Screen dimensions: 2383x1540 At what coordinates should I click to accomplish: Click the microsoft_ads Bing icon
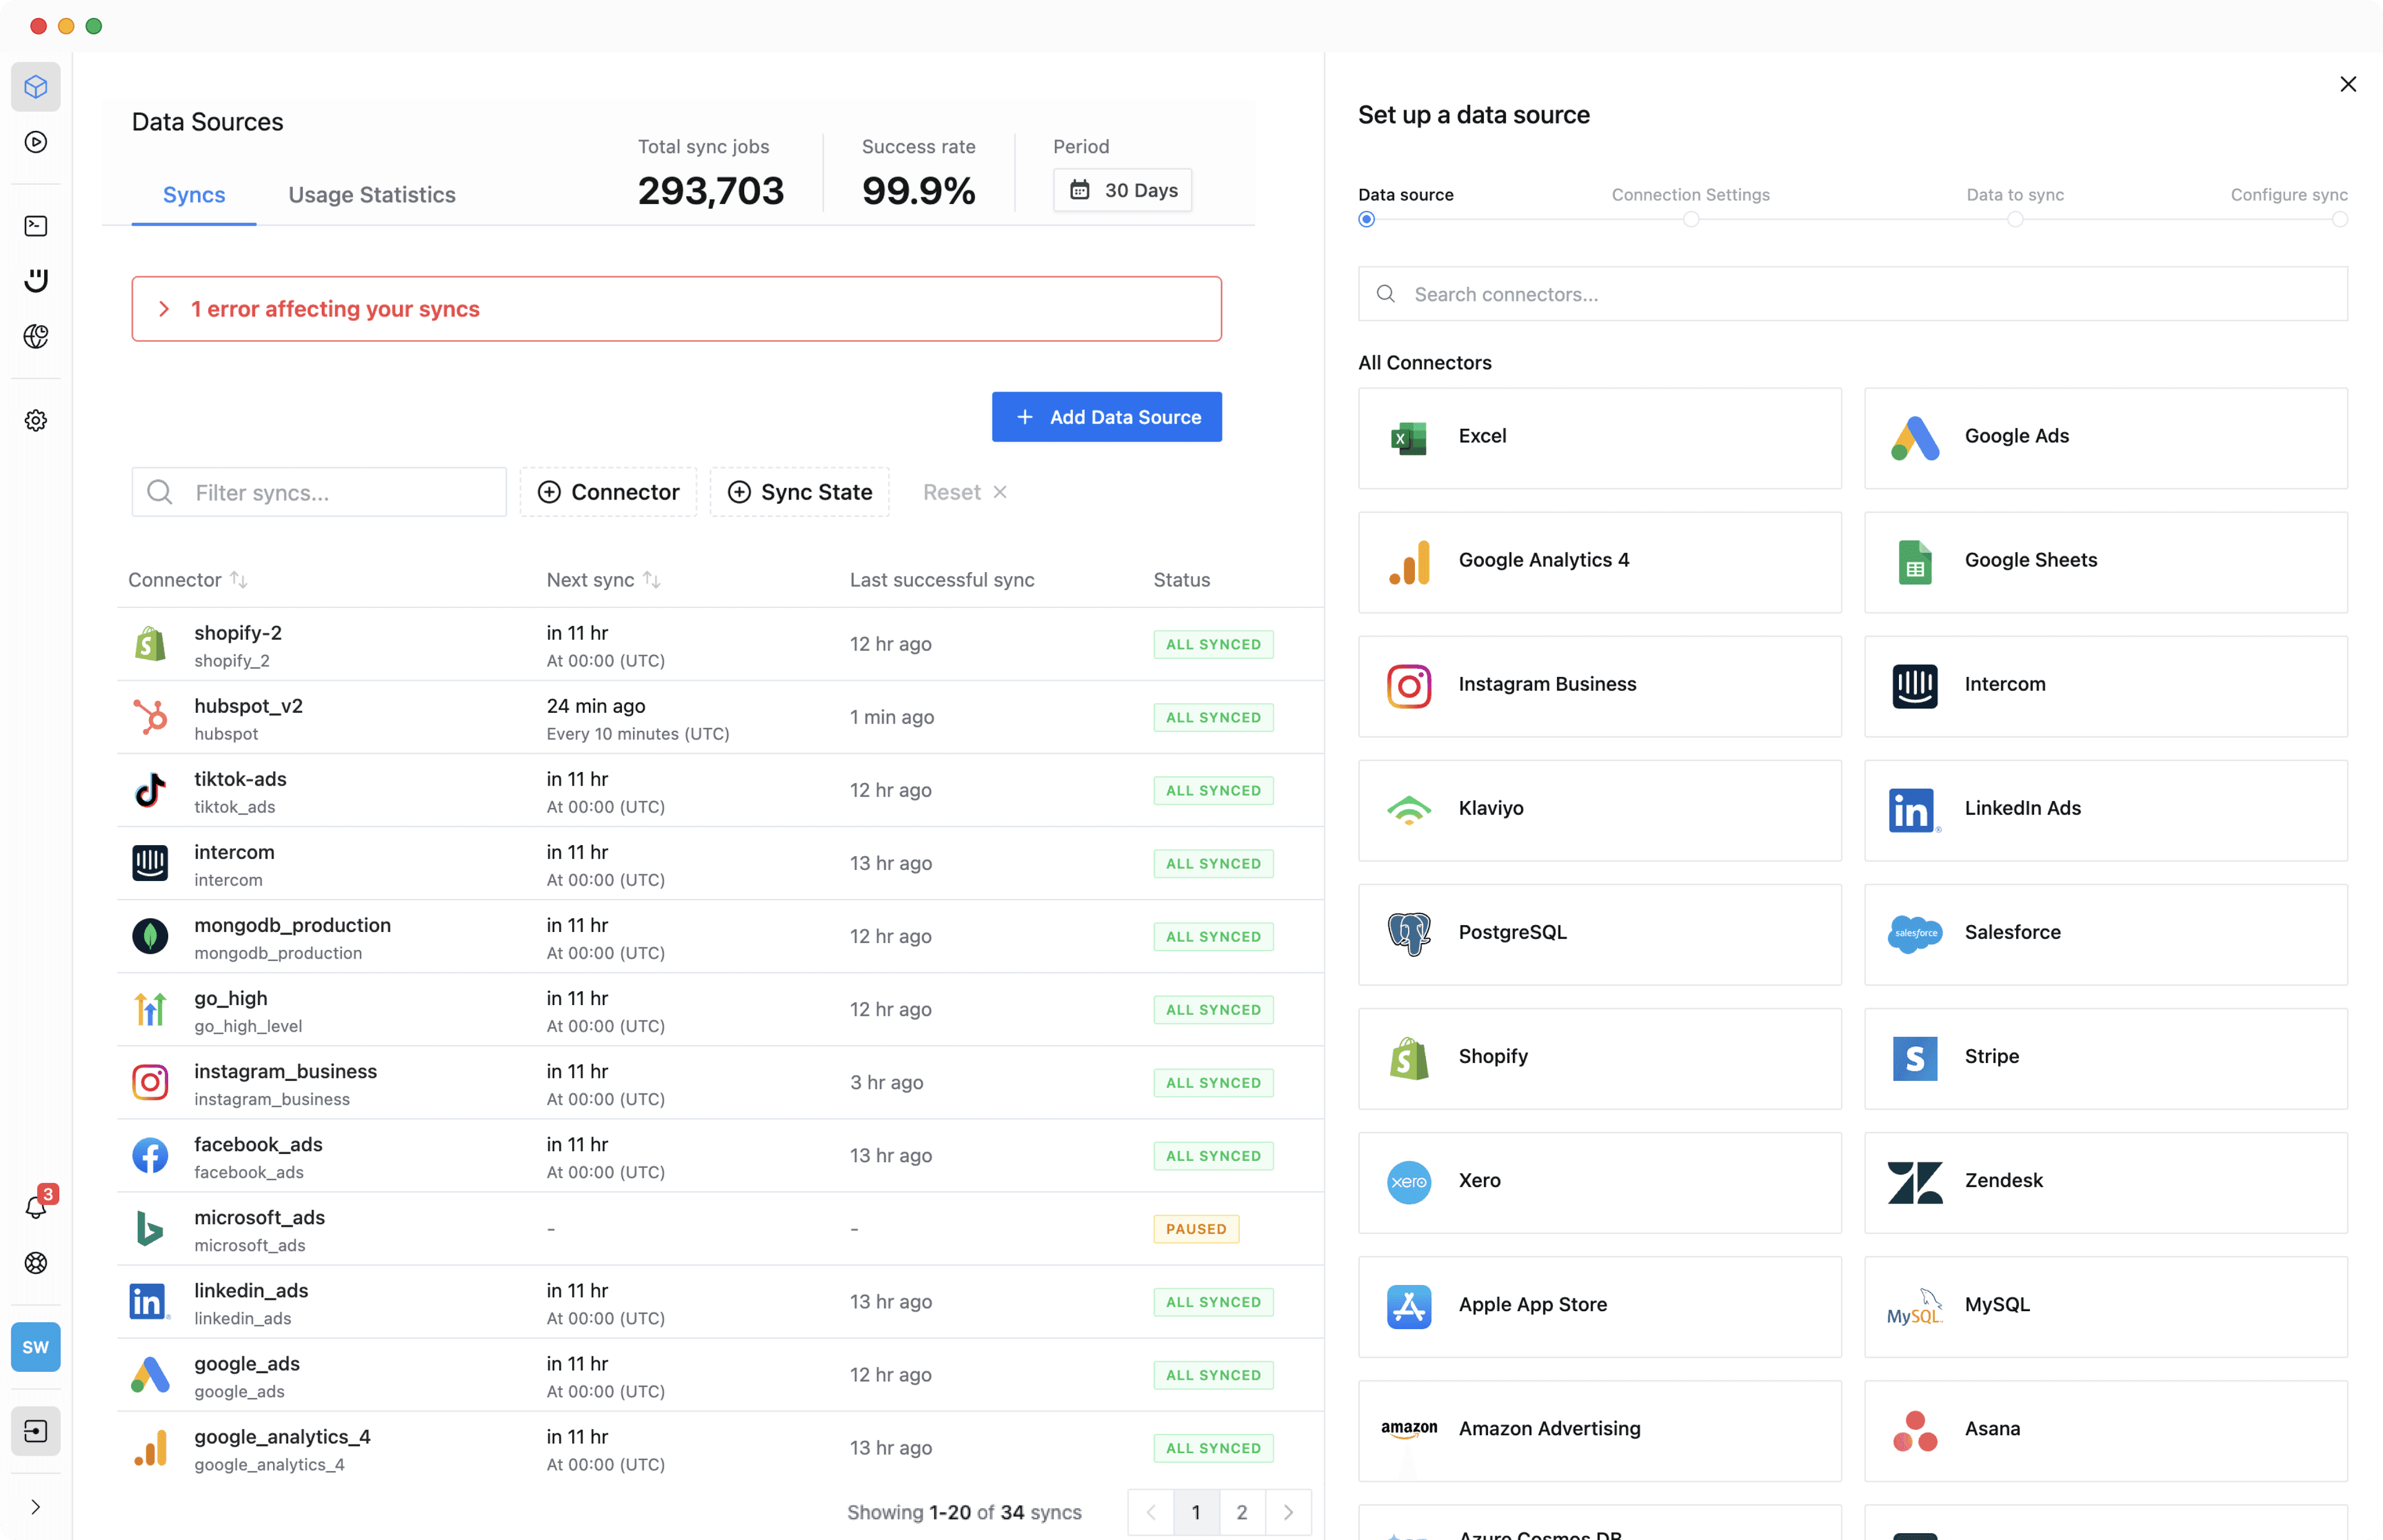(150, 1229)
